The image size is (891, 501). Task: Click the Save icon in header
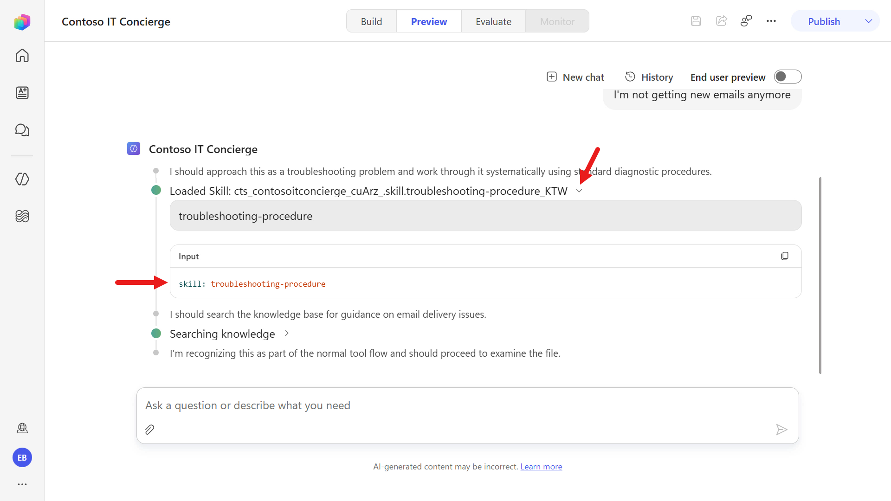[696, 21]
